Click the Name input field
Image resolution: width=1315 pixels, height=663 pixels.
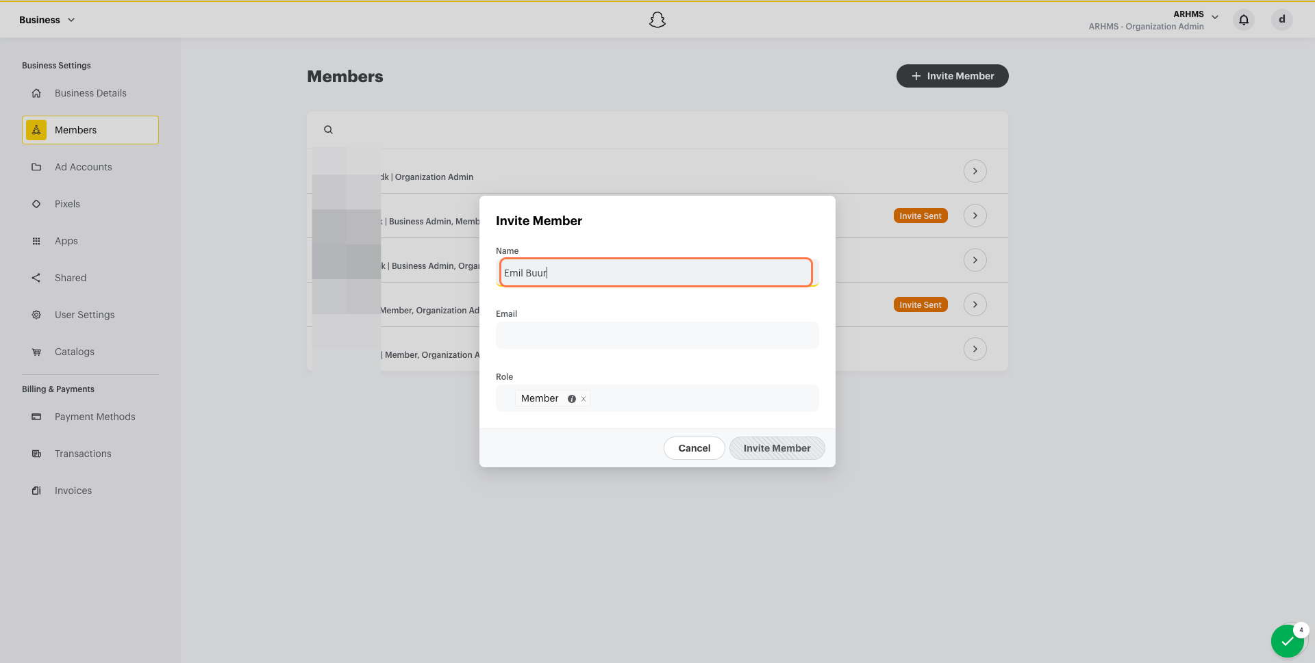(x=656, y=272)
